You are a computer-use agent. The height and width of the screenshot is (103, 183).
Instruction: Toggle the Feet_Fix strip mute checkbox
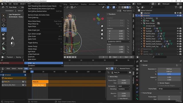point(130,72)
